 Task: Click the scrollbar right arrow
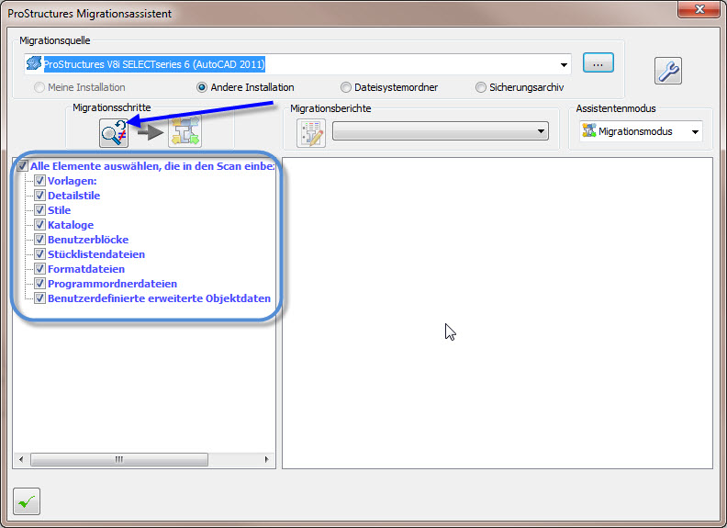[266, 459]
